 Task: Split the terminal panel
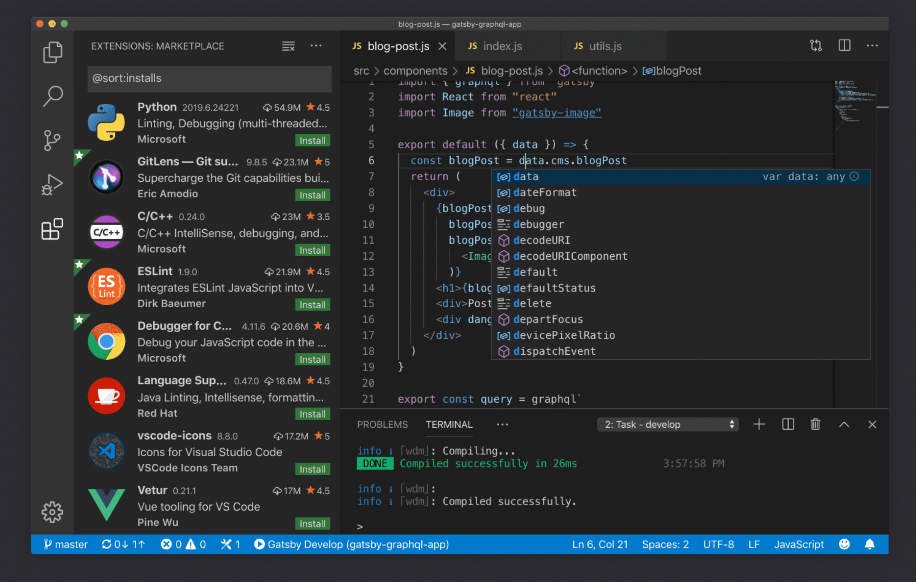point(788,425)
